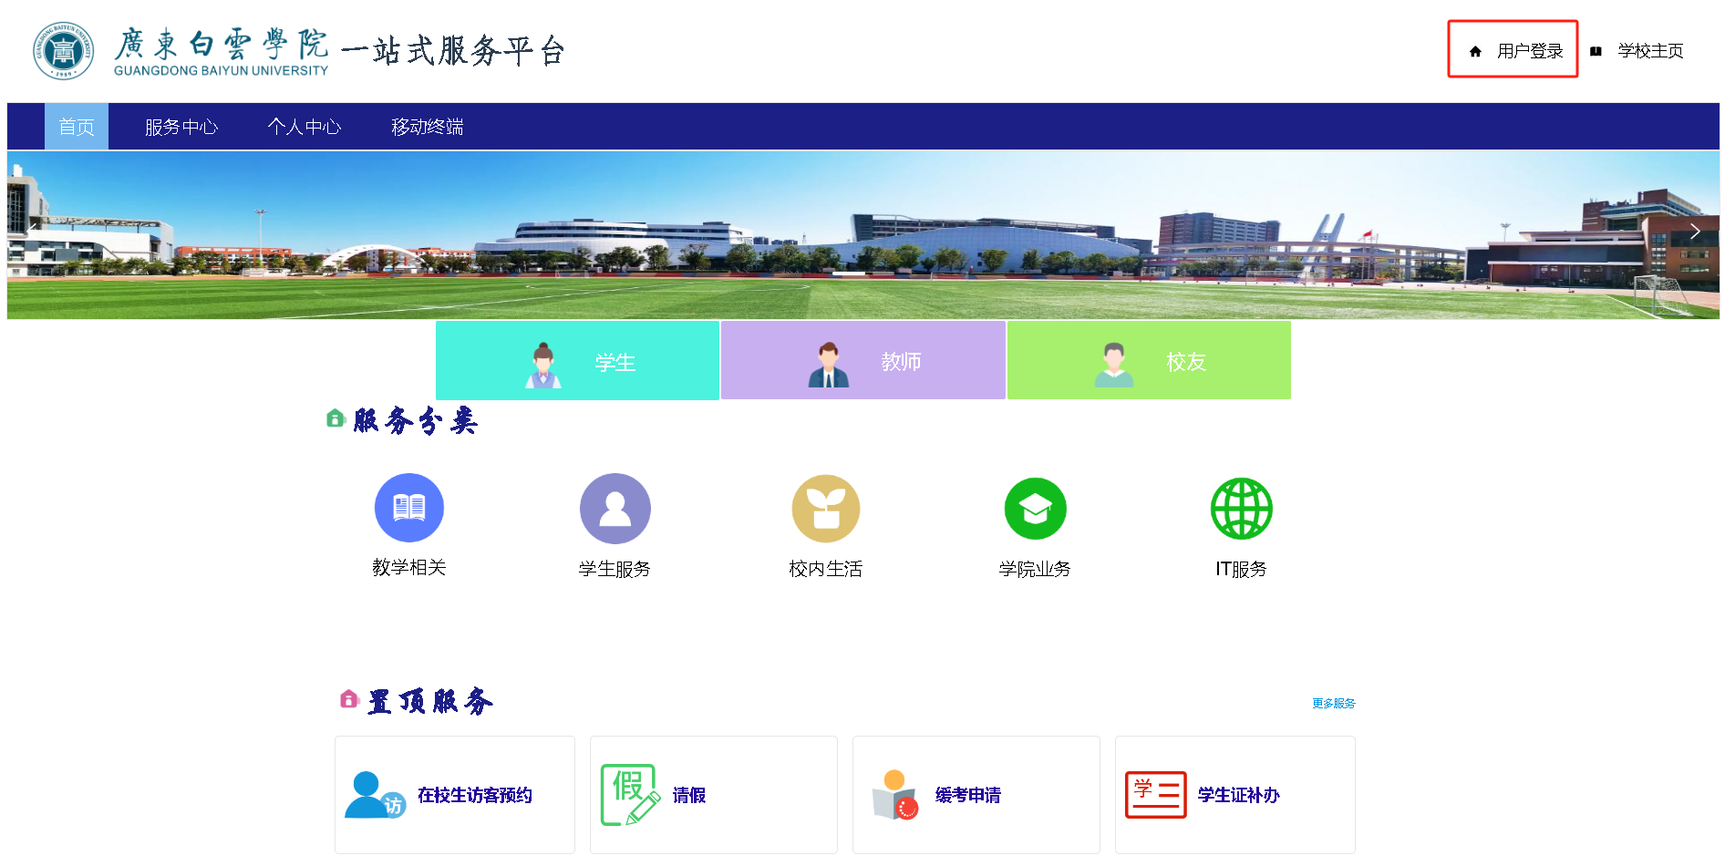1725x856 pixels.
Task: Open the 移动终端 navigation item
Action: click(427, 127)
